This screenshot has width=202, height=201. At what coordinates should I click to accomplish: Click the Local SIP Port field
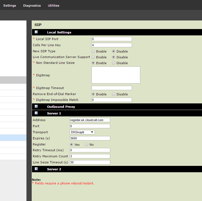[x=112, y=39]
